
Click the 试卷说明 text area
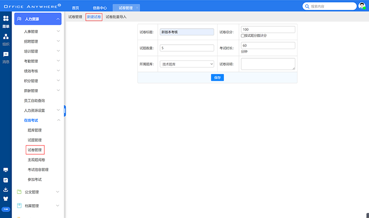(268, 64)
